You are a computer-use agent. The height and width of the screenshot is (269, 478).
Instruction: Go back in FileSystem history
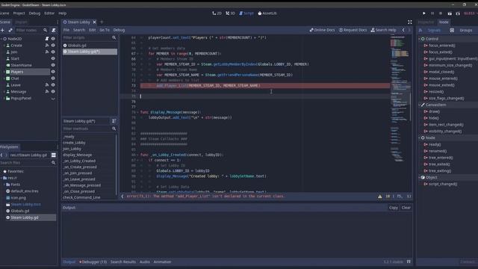(1, 155)
